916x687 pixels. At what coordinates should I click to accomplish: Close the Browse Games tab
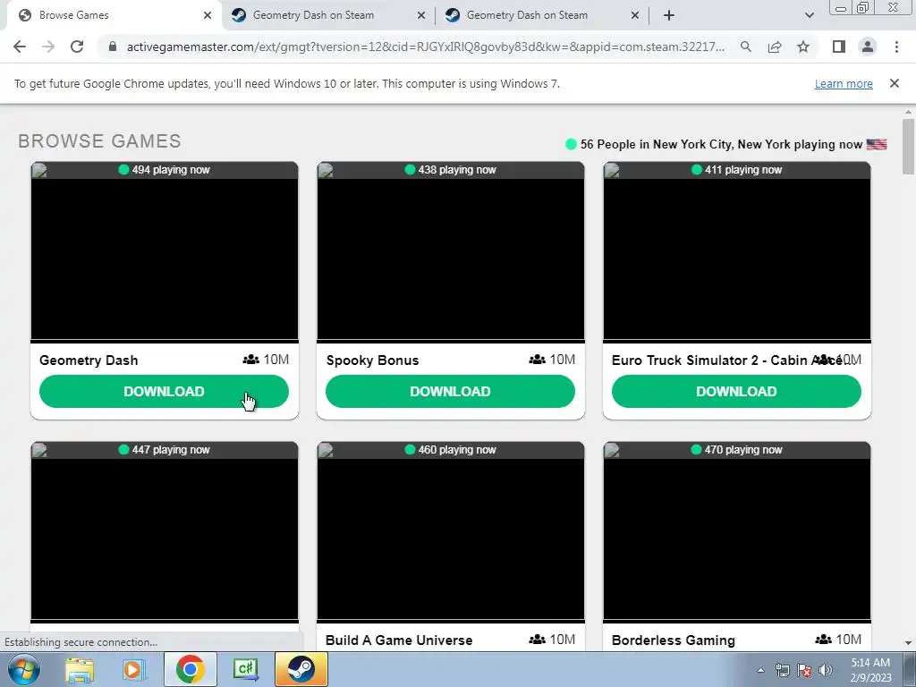(x=208, y=15)
